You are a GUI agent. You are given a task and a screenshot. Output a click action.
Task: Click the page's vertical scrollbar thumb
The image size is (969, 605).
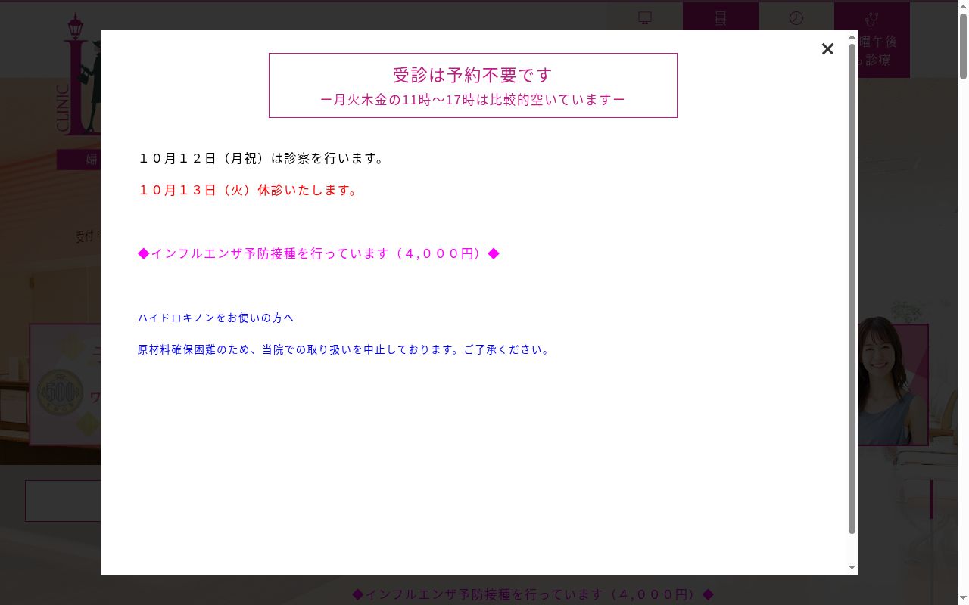coord(963,45)
